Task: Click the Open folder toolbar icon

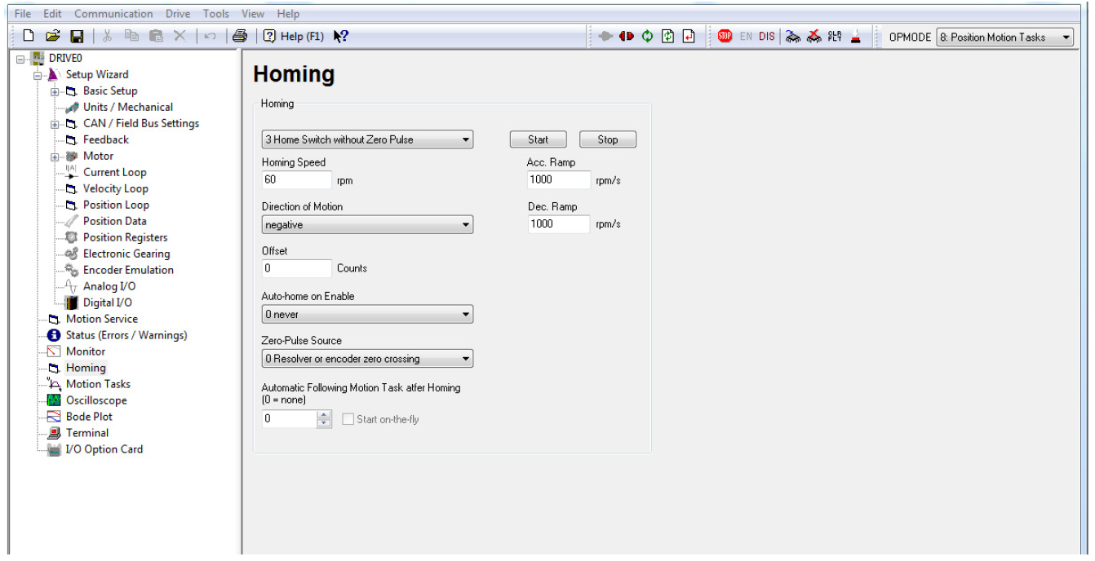Action: [53, 37]
